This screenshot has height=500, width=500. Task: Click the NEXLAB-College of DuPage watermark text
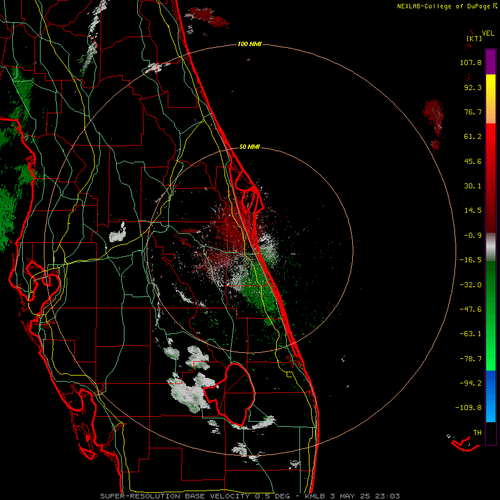(x=447, y=6)
